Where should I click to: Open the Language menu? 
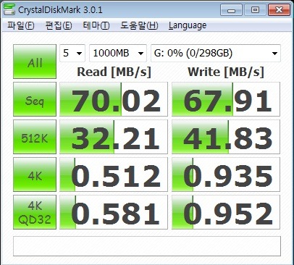[188, 25]
